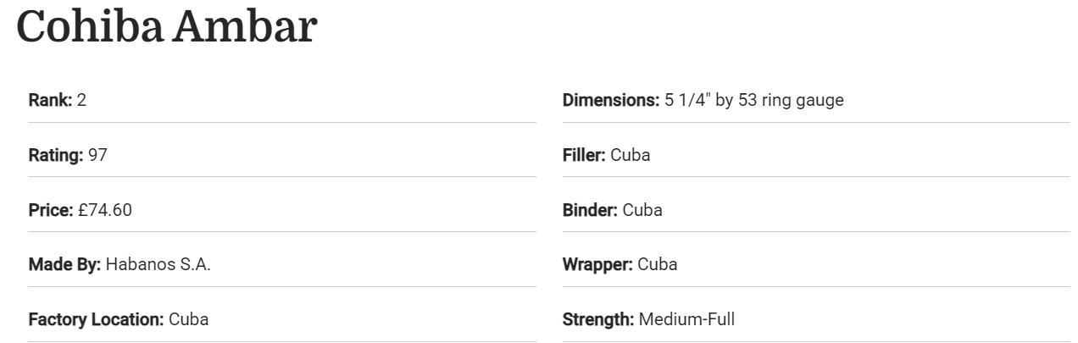Screen dimensions: 1078x343
Task: Select the Medium-Full strength value
Action: click(x=687, y=319)
